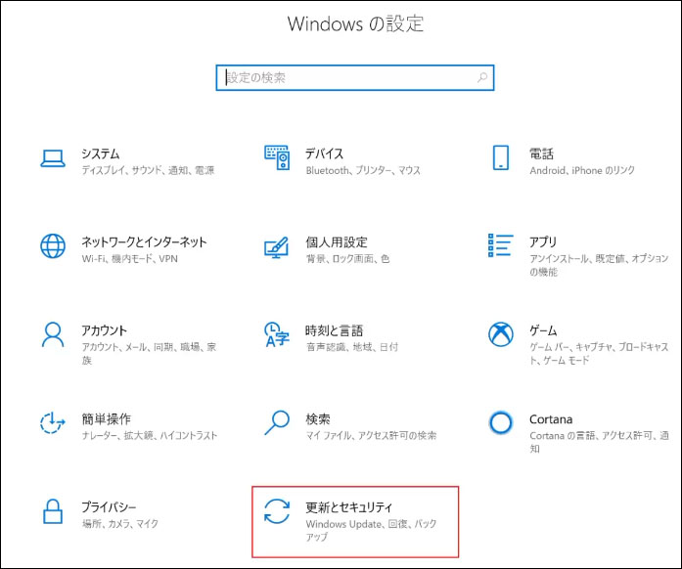
Task: Click text 背景、ロック画面、色
Action: pyautogui.click(x=347, y=259)
